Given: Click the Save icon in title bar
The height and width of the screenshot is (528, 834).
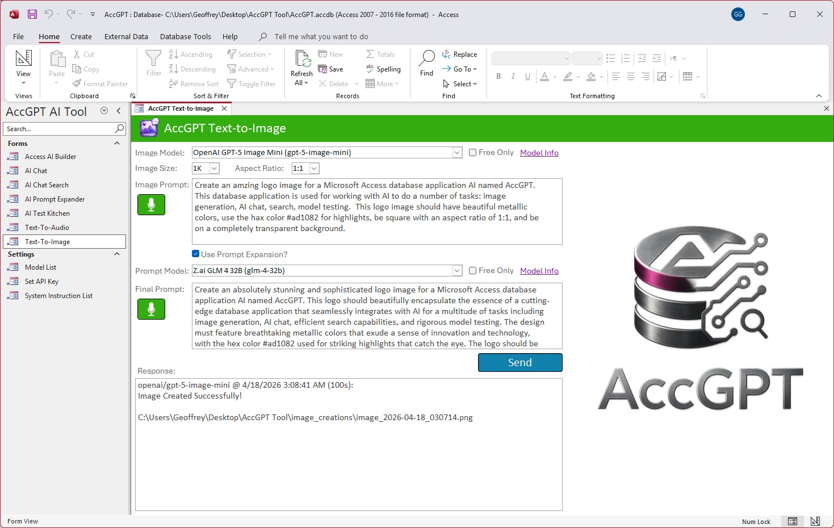Looking at the screenshot, I should [x=32, y=14].
